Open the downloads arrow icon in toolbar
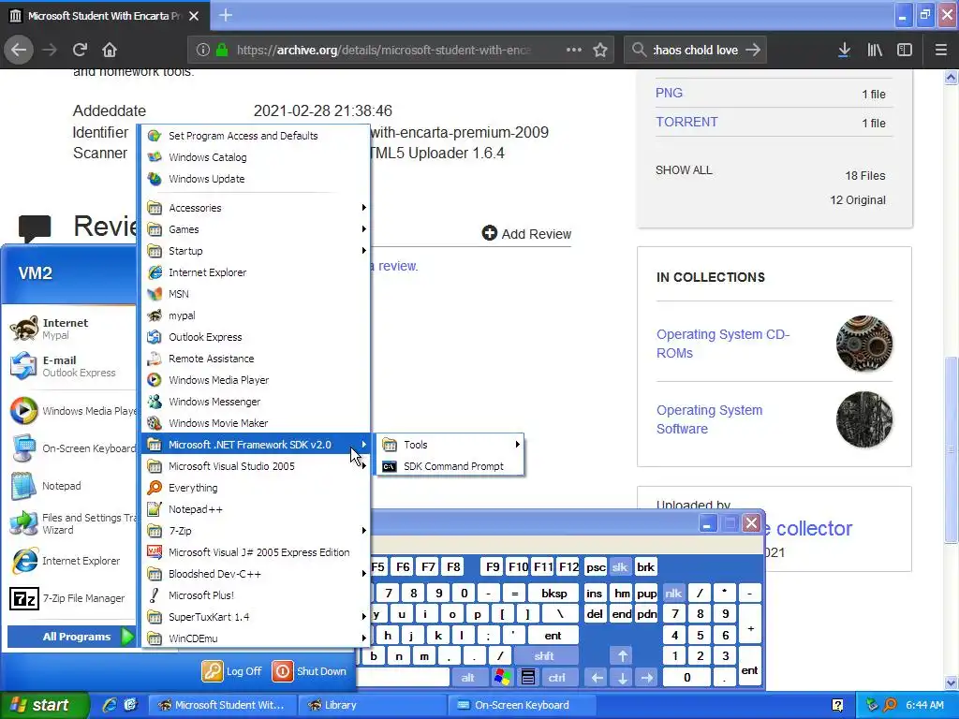Image resolution: width=959 pixels, height=719 pixels. coord(844,50)
